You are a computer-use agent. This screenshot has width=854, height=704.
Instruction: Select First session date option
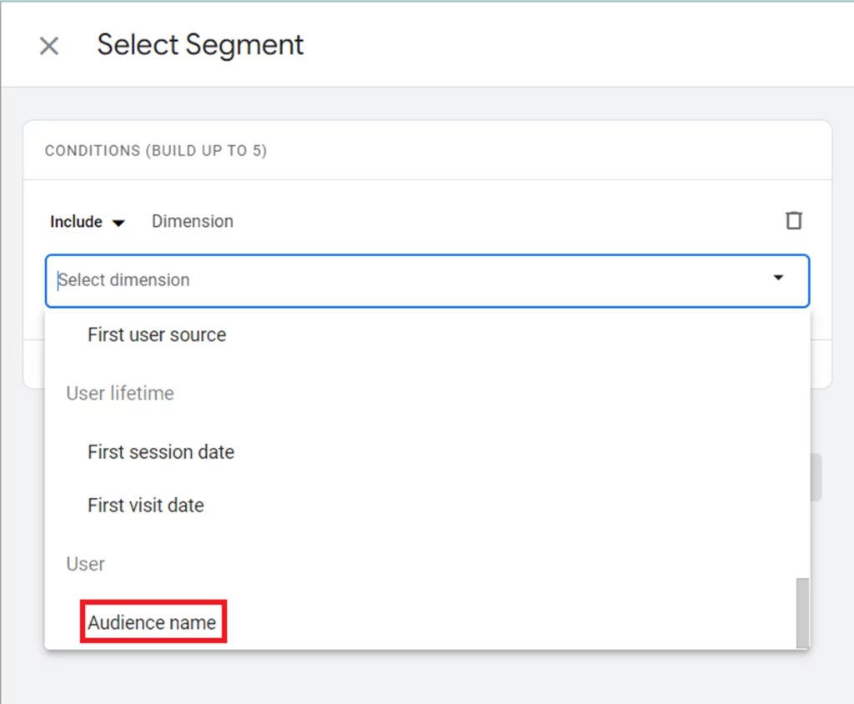point(161,452)
